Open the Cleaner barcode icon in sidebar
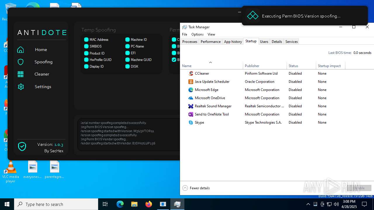 click(20, 74)
